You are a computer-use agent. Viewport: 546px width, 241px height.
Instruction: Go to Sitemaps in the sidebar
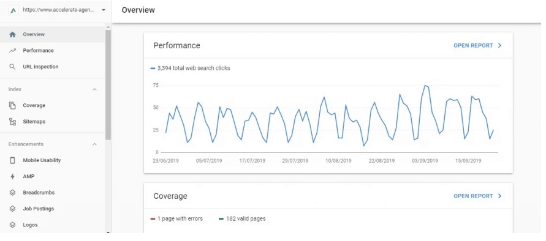(x=53, y=122)
